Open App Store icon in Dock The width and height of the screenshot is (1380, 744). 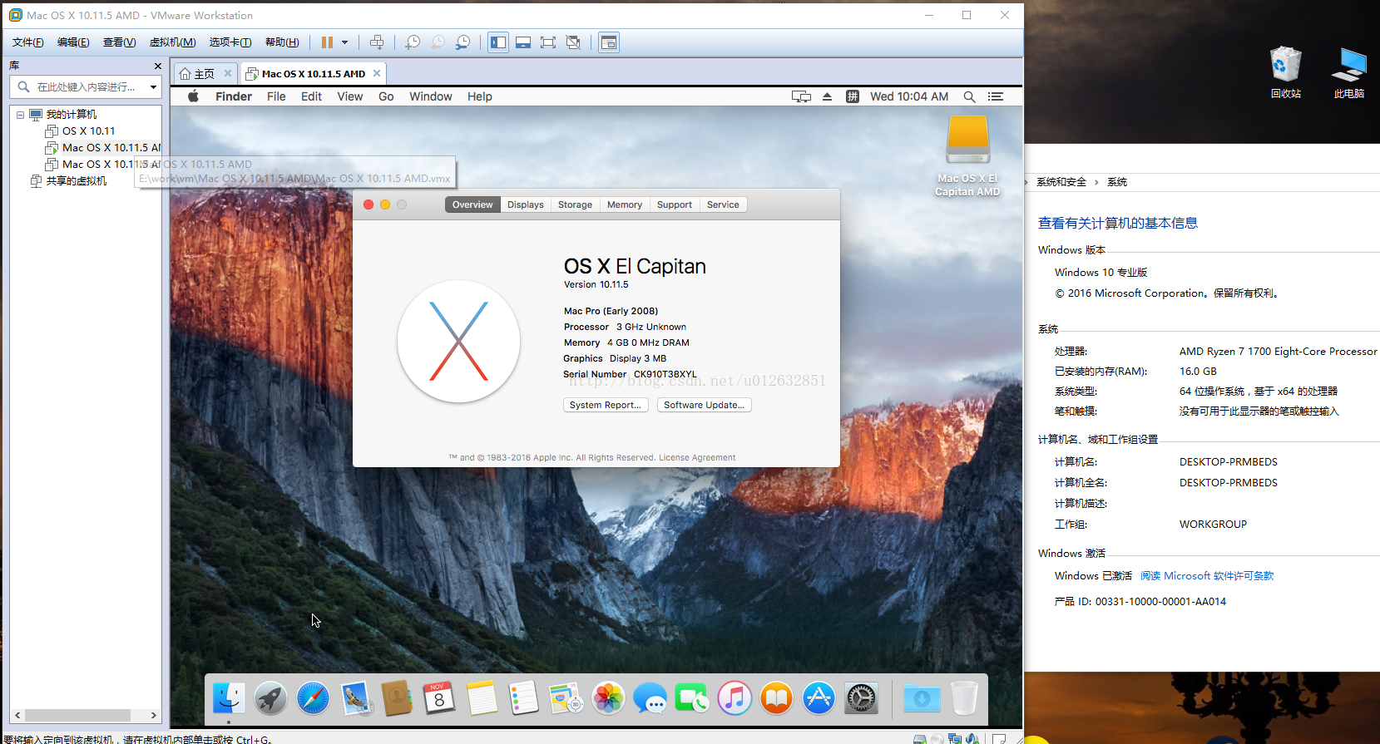(819, 698)
